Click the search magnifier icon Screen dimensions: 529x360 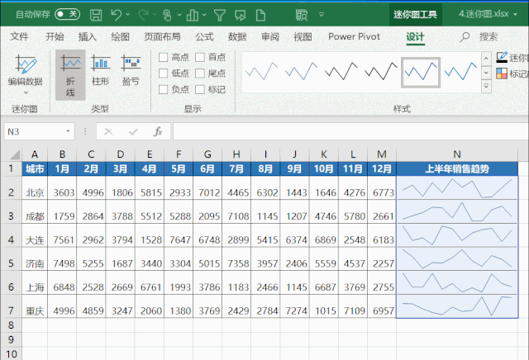465,36
